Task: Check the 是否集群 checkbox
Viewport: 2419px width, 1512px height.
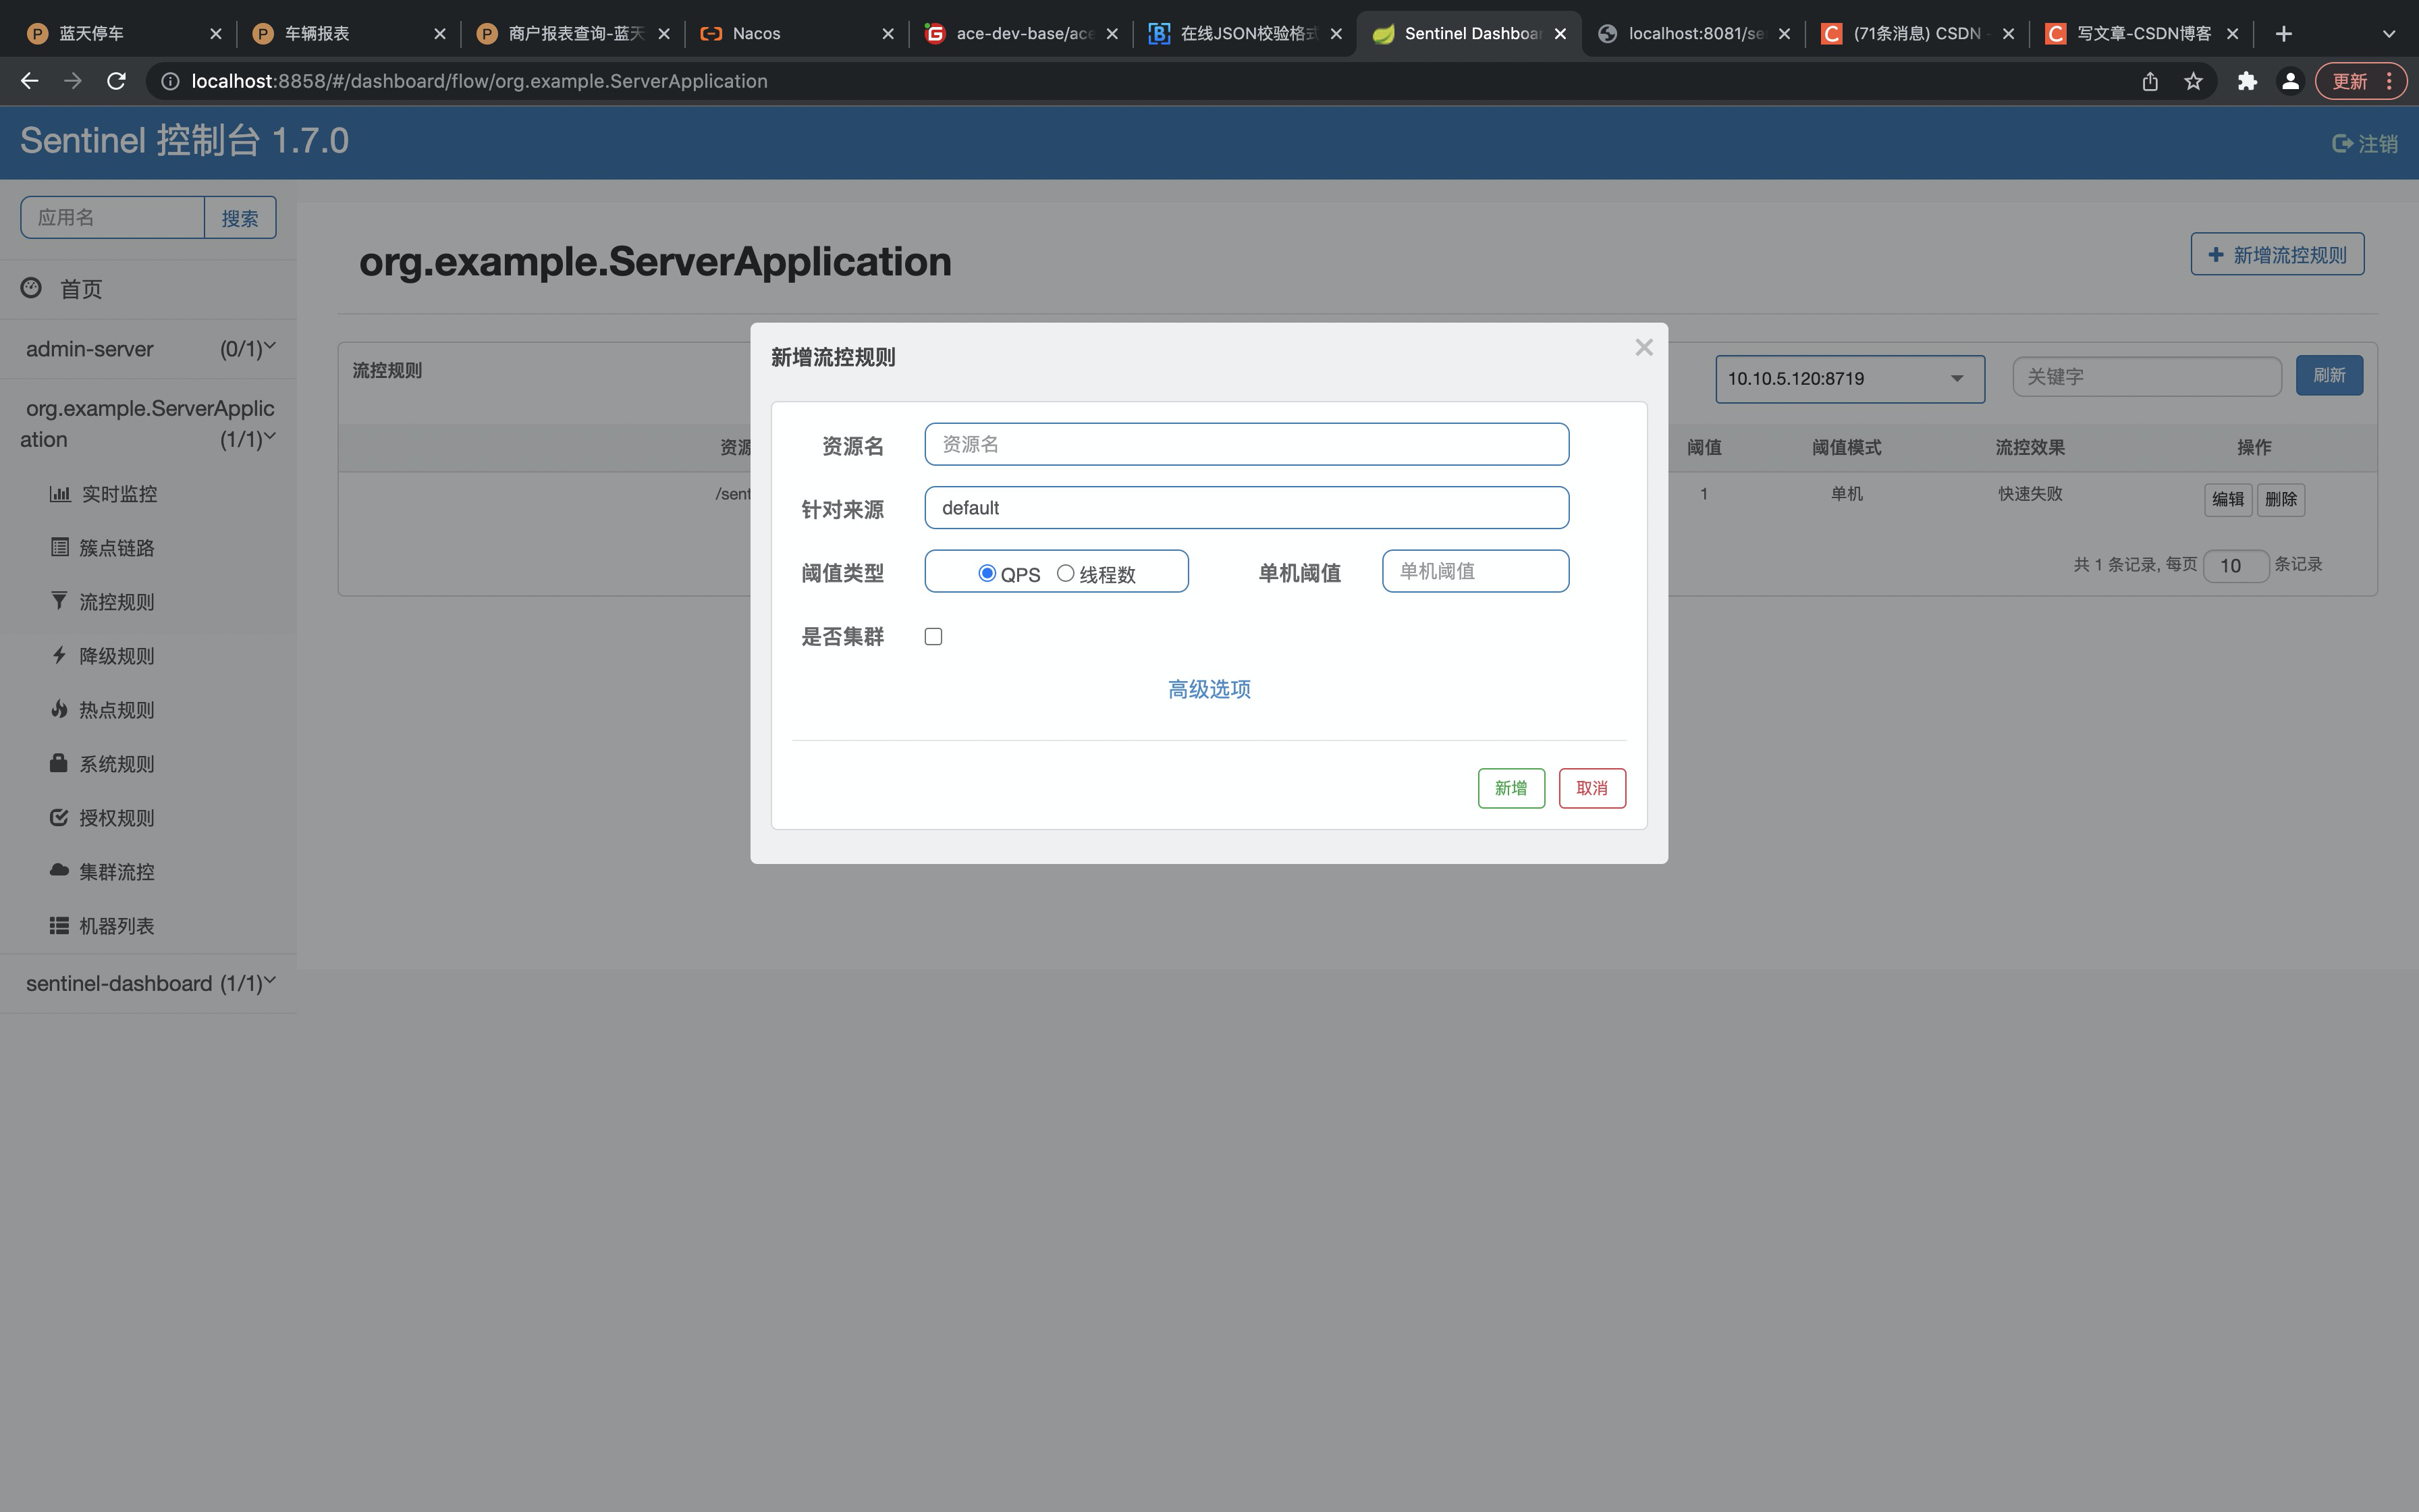Action: (933, 636)
